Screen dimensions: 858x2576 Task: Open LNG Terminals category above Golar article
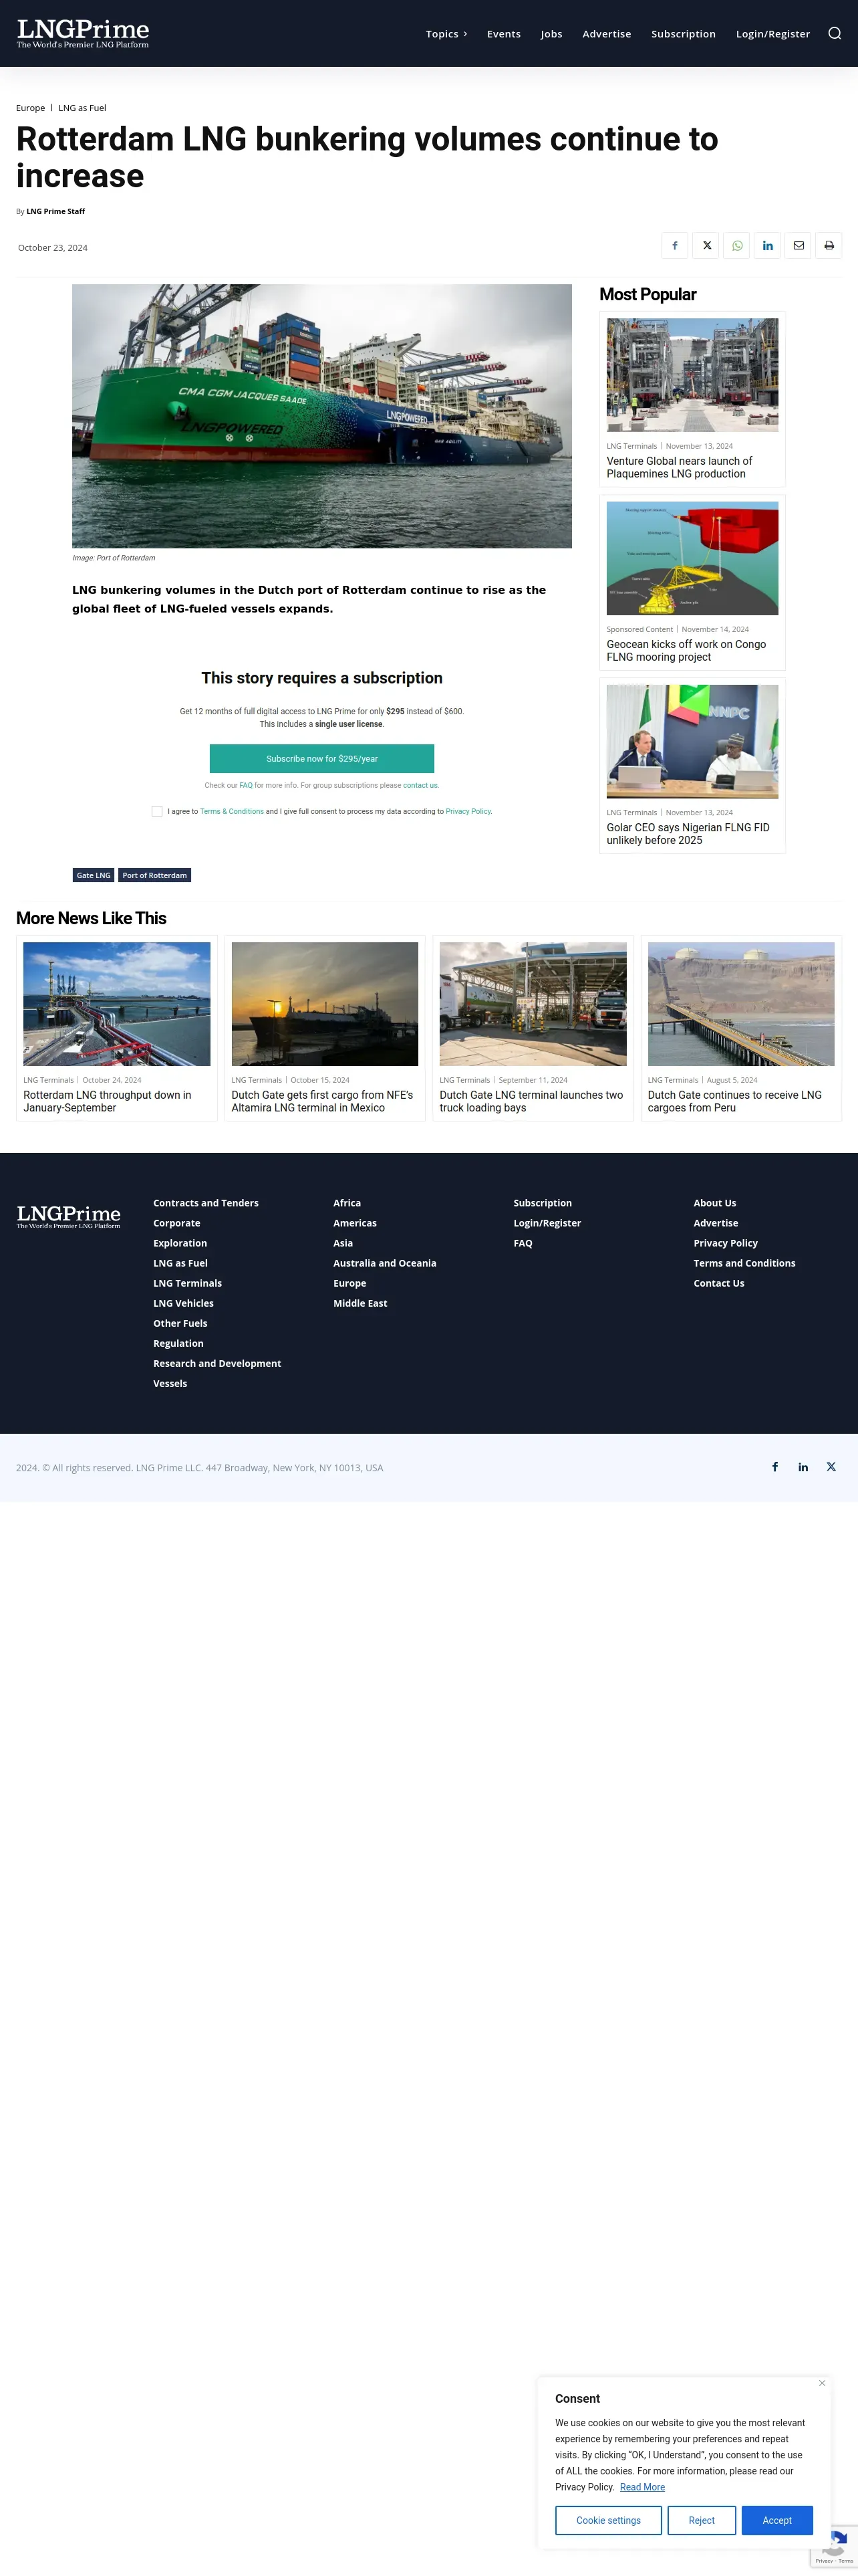tap(631, 812)
